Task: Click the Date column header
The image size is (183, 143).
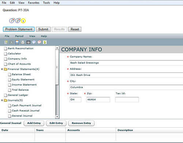Action: [x=17, y=130]
